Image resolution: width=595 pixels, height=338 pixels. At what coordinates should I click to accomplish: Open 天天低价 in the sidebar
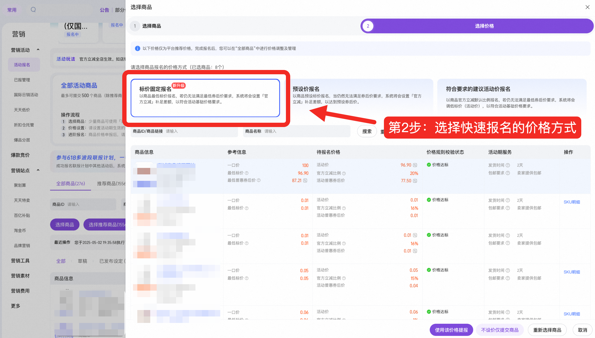(x=22, y=110)
